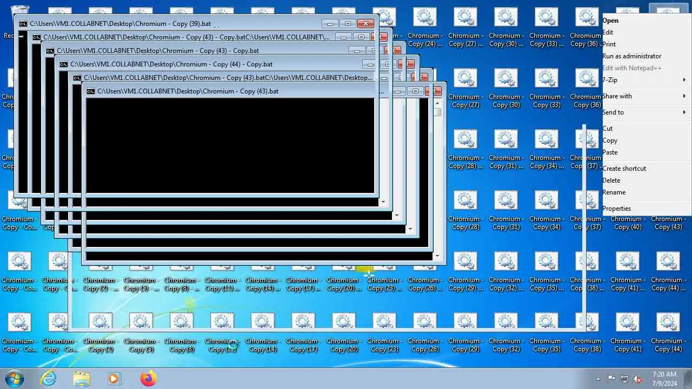Open the system menu icon of Copy (39).bat window
The width and height of the screenshot is (692, 389).
pyautogui.click(x=23, y=24)
